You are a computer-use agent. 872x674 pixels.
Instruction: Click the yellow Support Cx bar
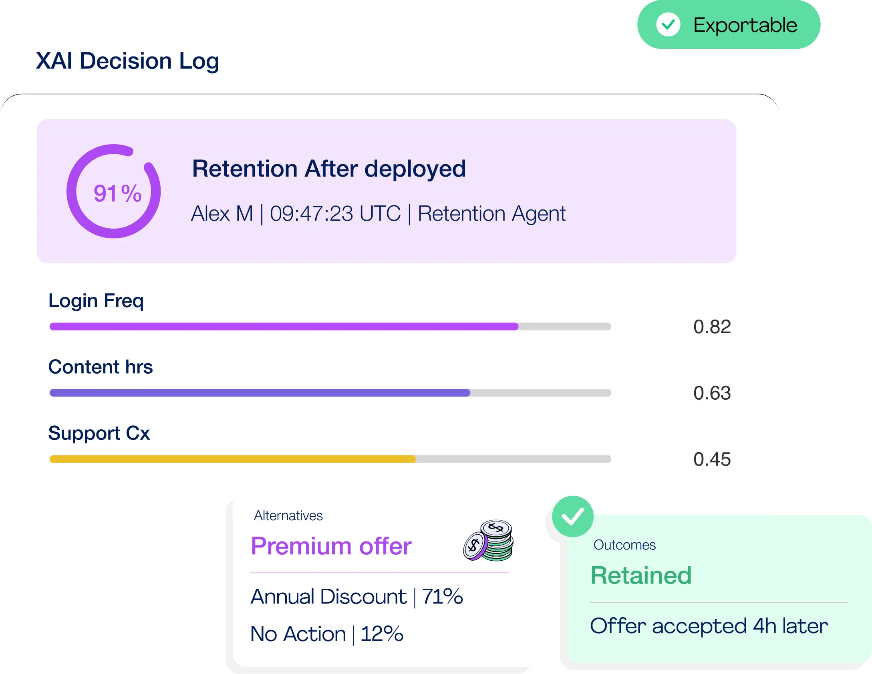(x=232, y=459)
